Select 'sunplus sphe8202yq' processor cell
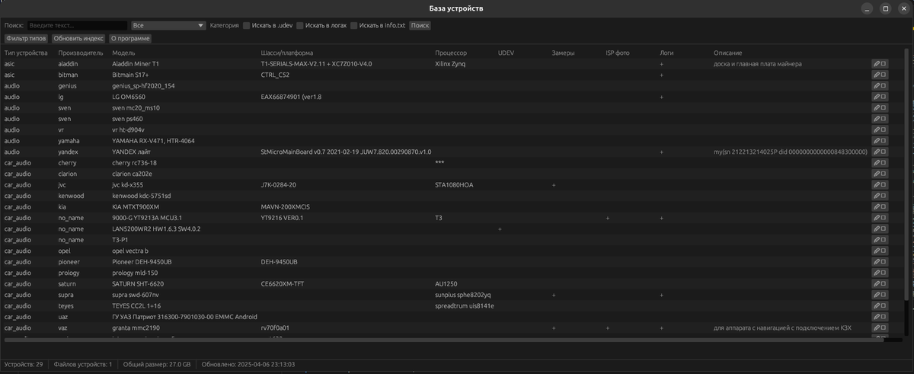This screenshot has height=374, width=914. click(463, 295)
